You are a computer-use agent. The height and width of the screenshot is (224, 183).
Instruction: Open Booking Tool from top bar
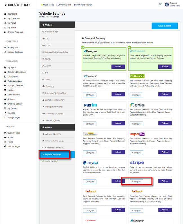click(64, 5)
